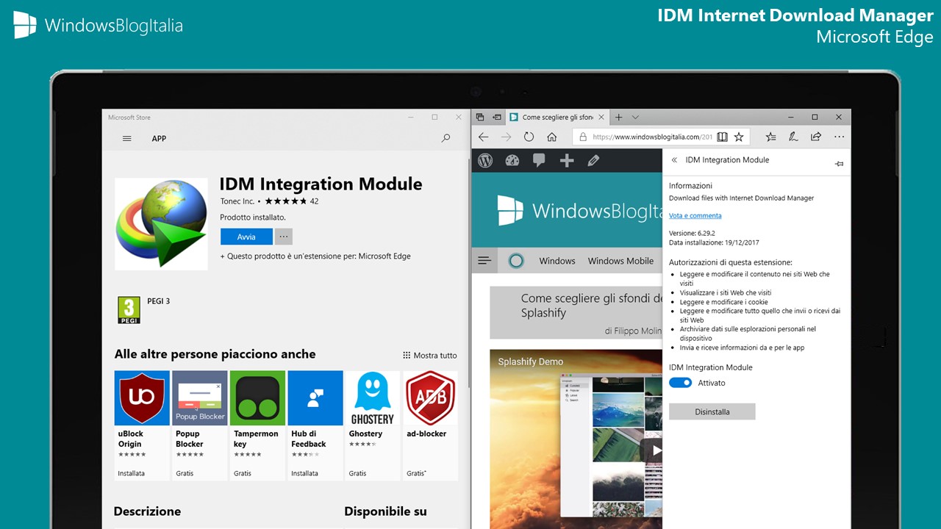The width and height of the screenshot is (941, 529).
Task: Open the Microsoft Store hamburger menu
Action: pos(127,138)
